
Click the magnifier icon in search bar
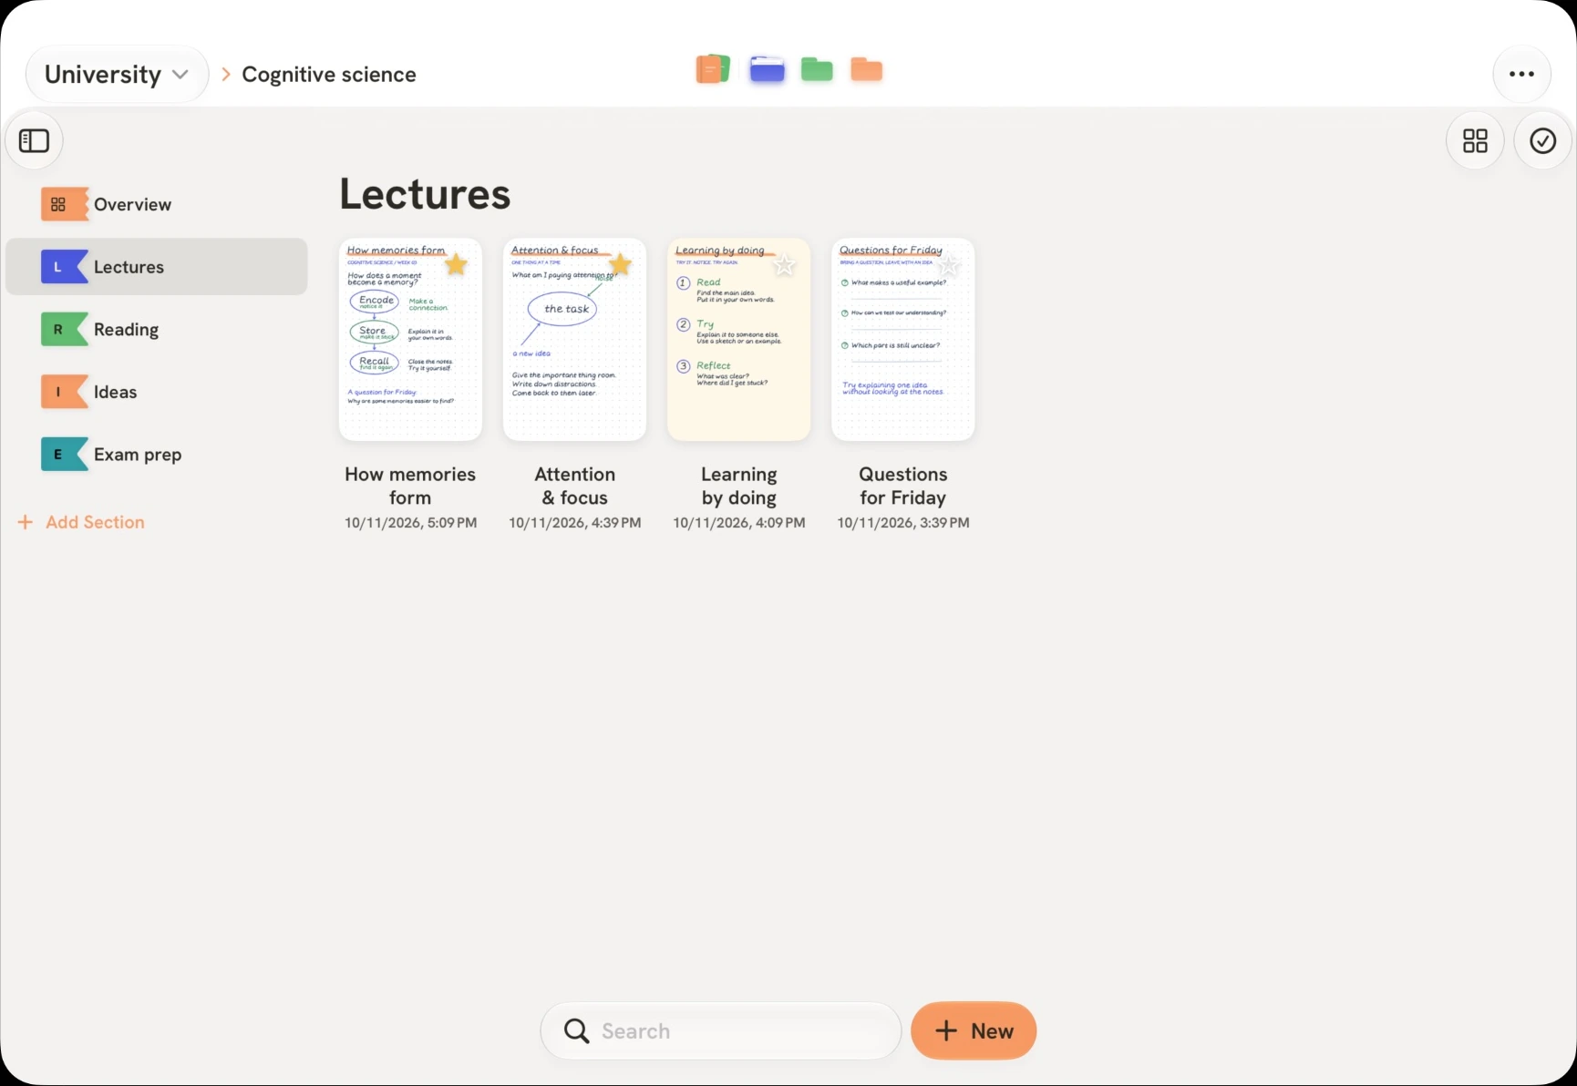tap(576, 1030)
